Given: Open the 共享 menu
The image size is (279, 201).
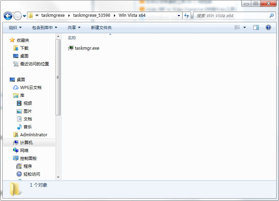Looking at the screenshot, I should 74,28.
